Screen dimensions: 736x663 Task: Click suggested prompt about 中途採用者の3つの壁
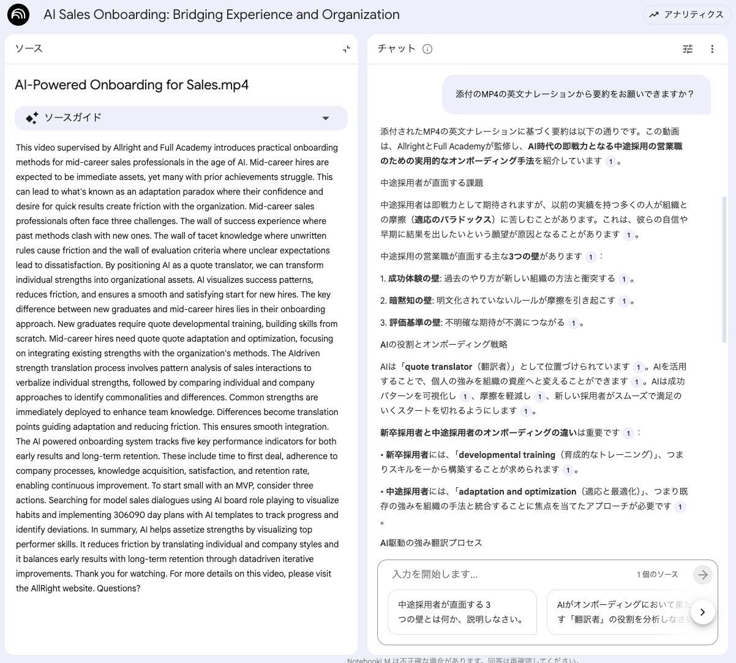[462, 612]
